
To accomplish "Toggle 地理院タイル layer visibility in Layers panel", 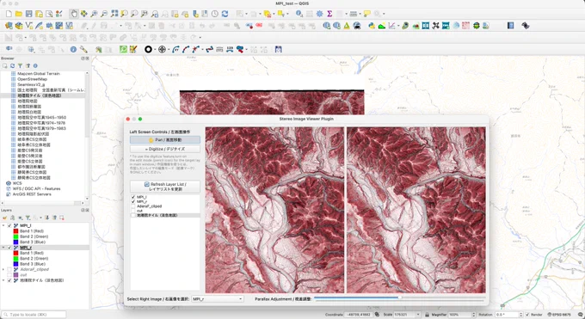I will (9, 280).
